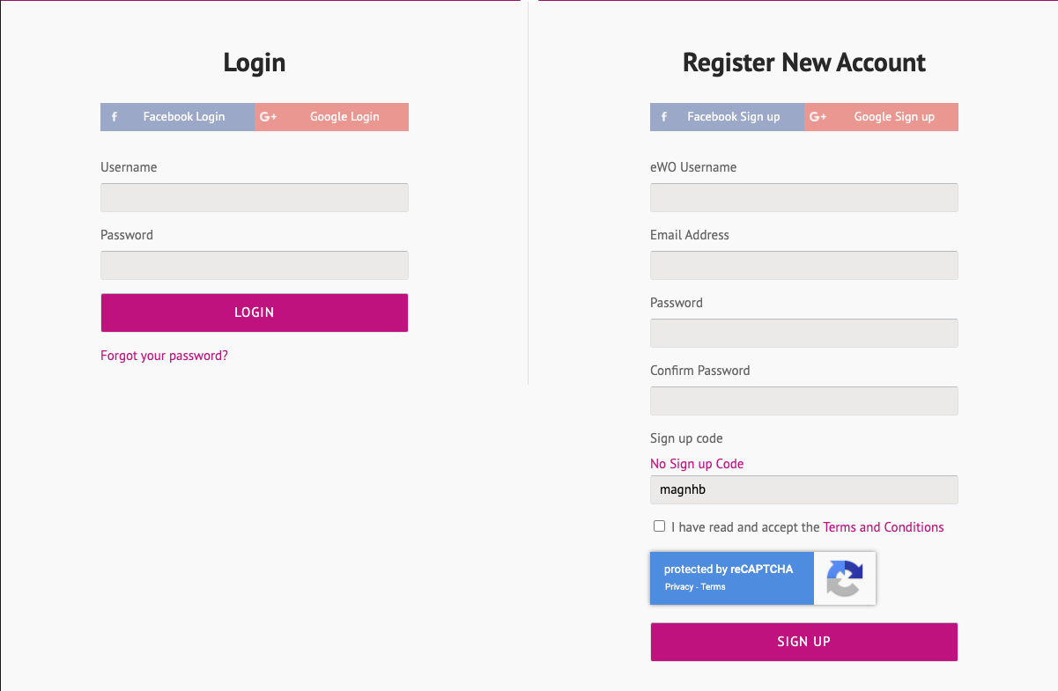Click the Google+ icon beside Google Sign up
Screen dimensions: 1058x691
click(818, 117)
